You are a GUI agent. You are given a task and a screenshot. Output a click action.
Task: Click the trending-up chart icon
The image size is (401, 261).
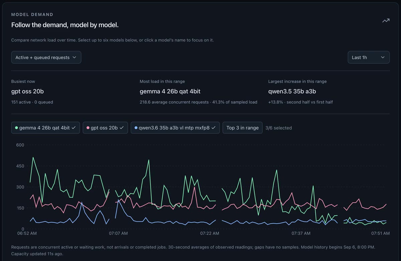tap(386, 21)
